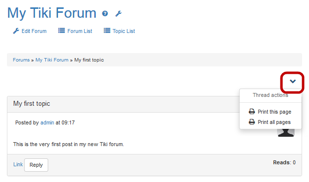Click the Reply button
The image size is (309, 182).
coord(36,165)
